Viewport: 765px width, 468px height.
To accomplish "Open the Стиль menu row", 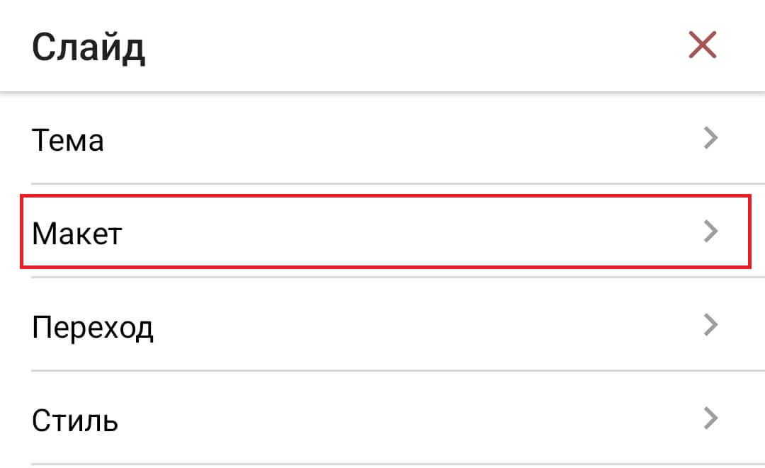I will point(382,420).
